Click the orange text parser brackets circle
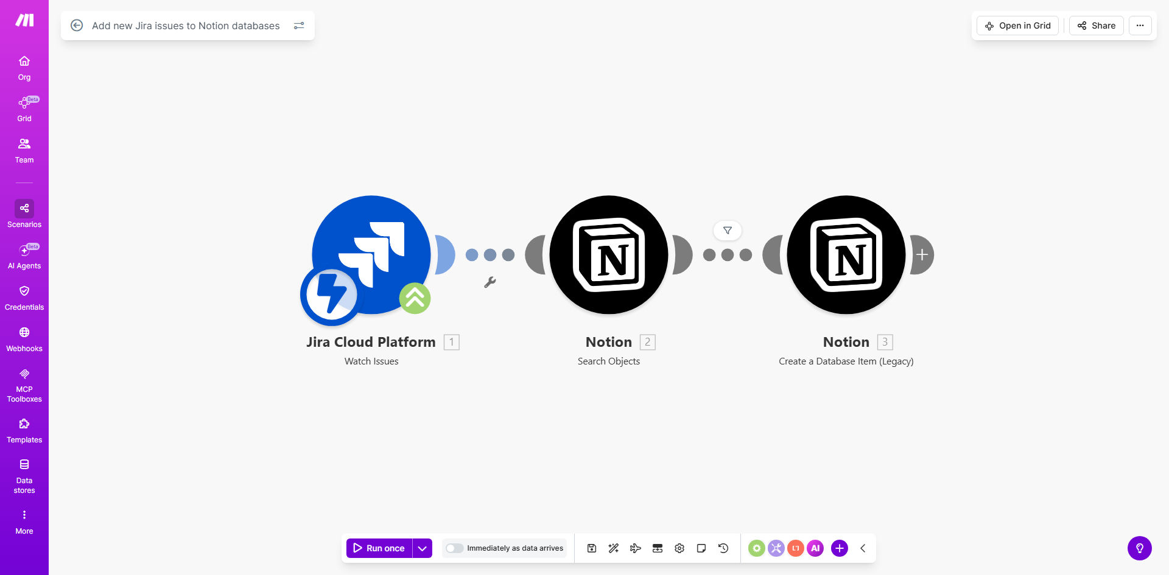 [796, 548]
